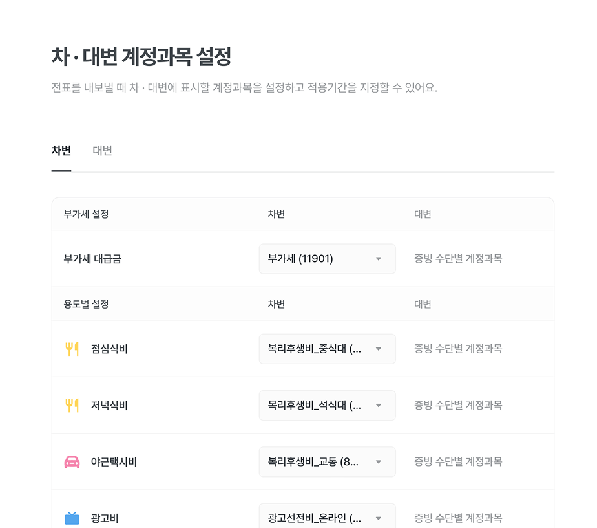Select the 차변 tab

[61, 151]
